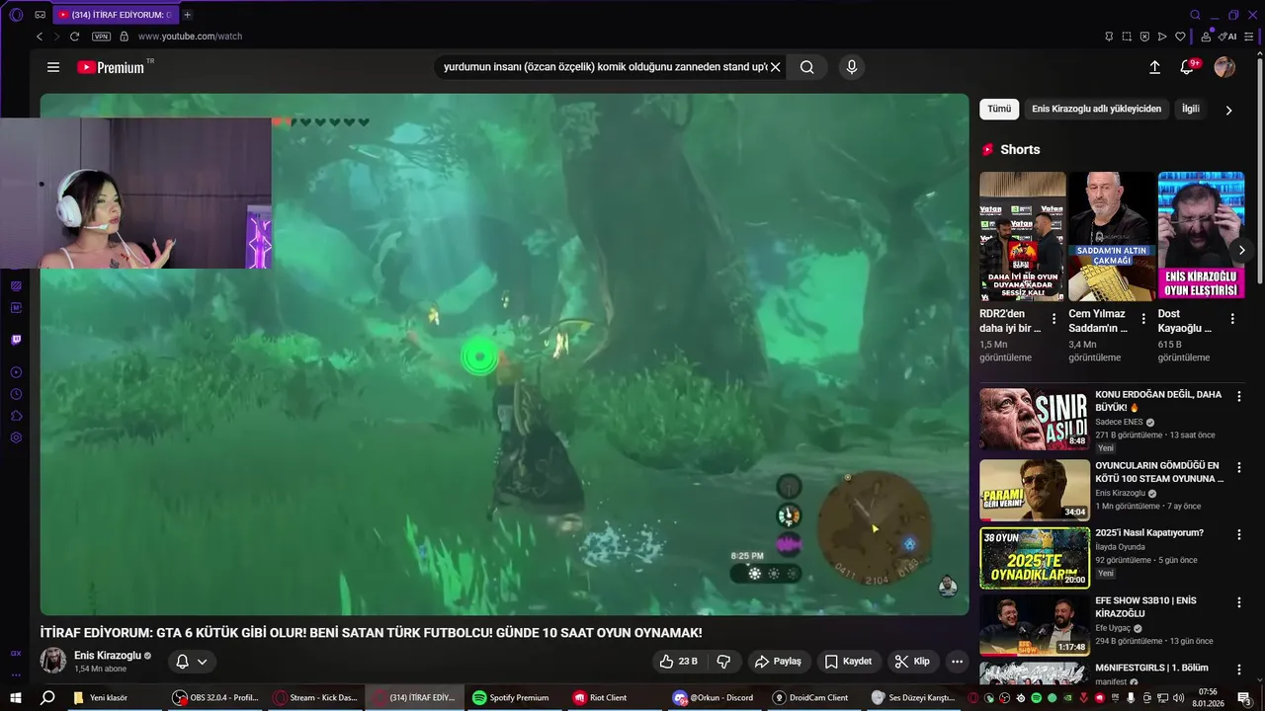Image resolution: width=1265 pixels, height=711 pixels.
Task: Open GX Corner gamepad icon in tab bar
Action: 40,15
